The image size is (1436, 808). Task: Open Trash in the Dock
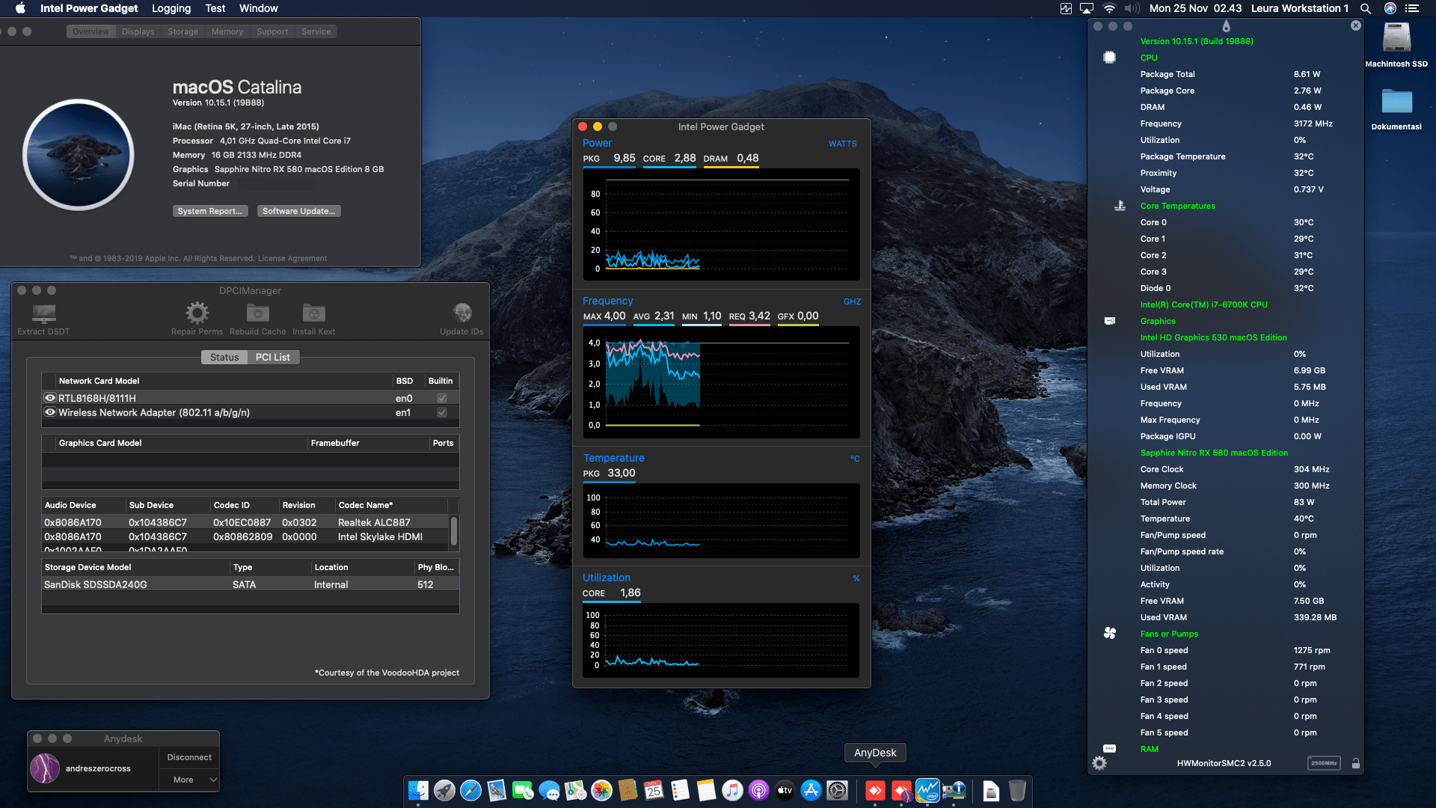[x=1017, y=791]
